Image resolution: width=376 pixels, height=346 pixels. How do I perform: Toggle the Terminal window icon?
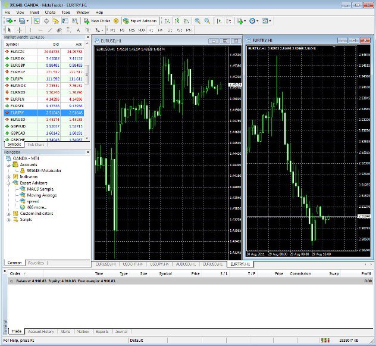[x=65, y=21]
